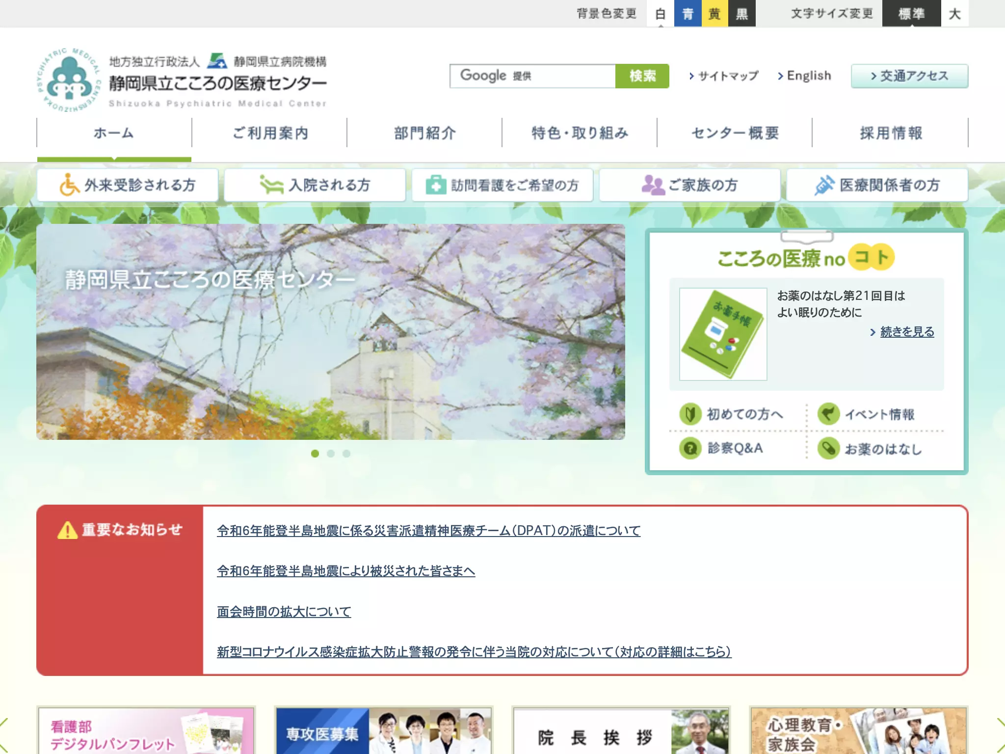The image size is (1005, 754).
Task: Click into the Google search field
Action: pyautogui.click(x=533, y=76)
